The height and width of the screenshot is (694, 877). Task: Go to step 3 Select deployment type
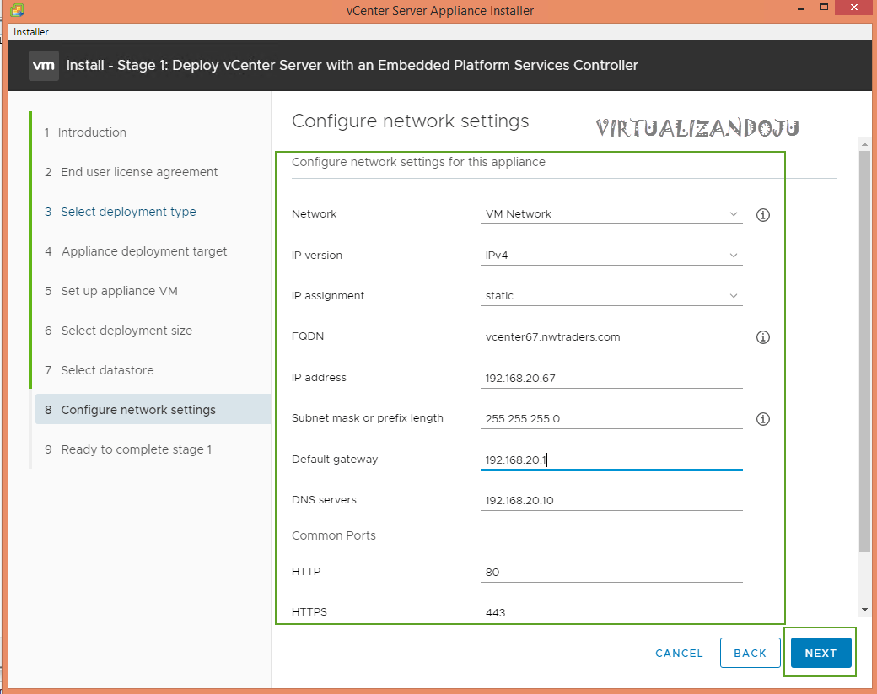pyautogui.click(x=128, y=212)
